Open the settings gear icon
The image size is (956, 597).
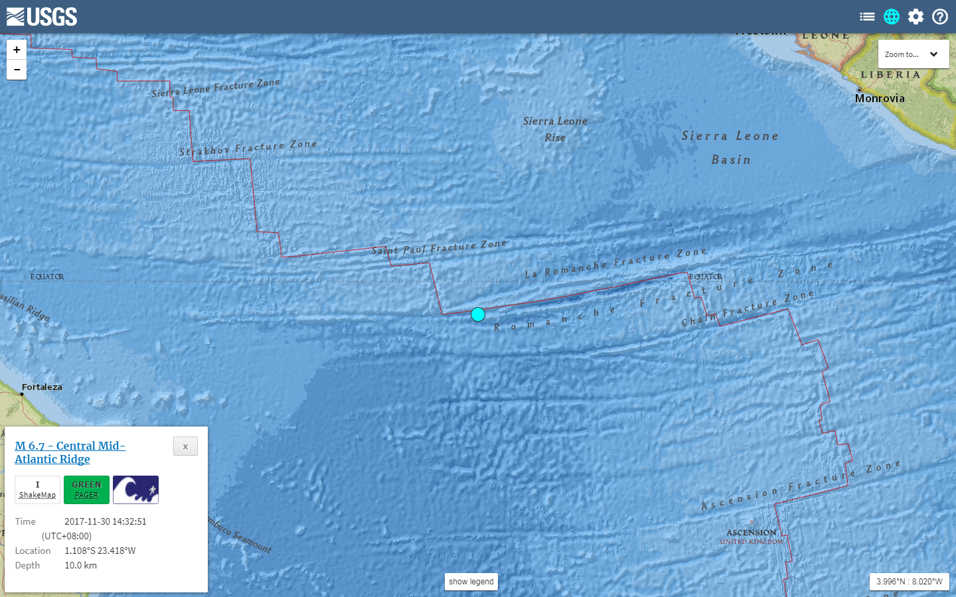(916, 17)
